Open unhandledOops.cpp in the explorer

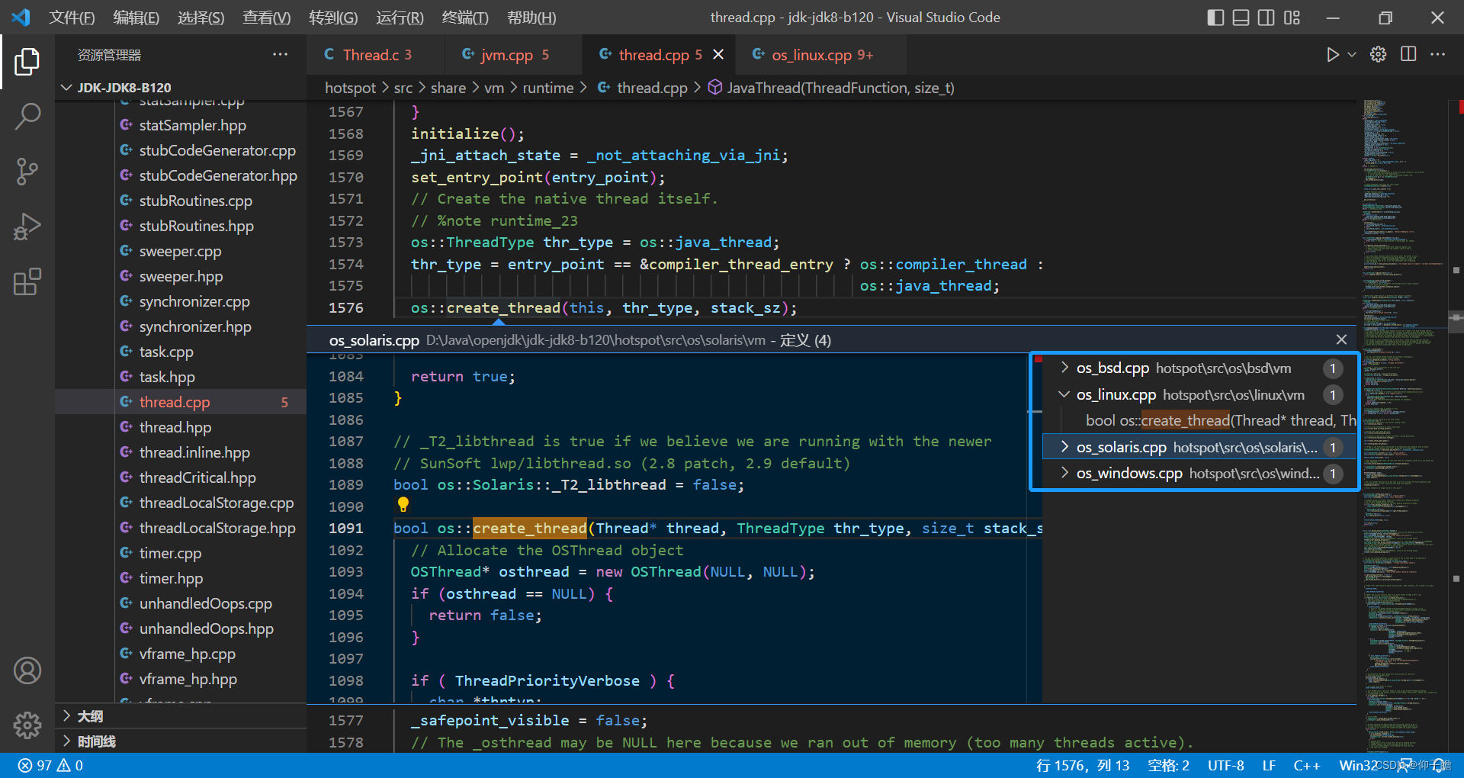point(205,603)
